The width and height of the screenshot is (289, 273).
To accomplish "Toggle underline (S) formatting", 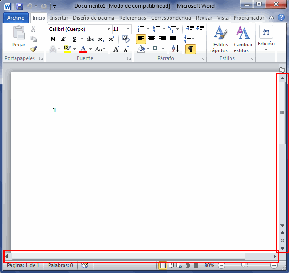I will click(x=74, y=39).
